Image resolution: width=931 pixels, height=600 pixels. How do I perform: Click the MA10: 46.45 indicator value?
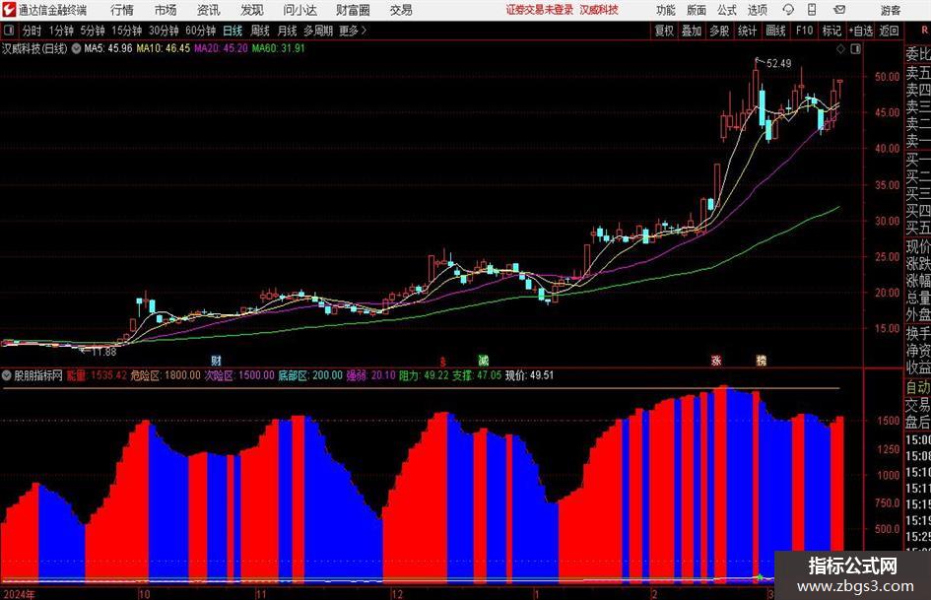164,48
